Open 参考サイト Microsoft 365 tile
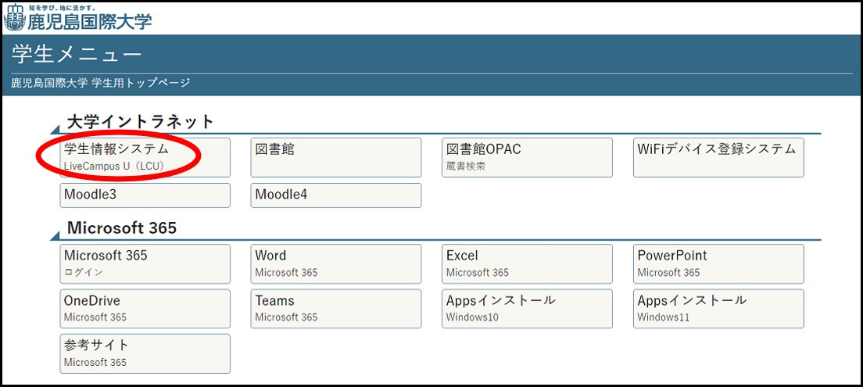Image resolution: width=863 pixels, height=387 pixels. (145, 354)
